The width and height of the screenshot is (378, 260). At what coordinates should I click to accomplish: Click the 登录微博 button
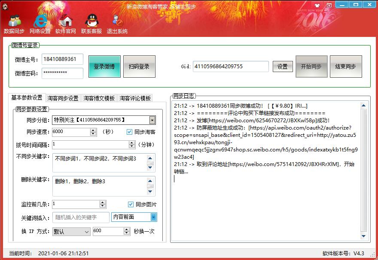tap(104, 67)
